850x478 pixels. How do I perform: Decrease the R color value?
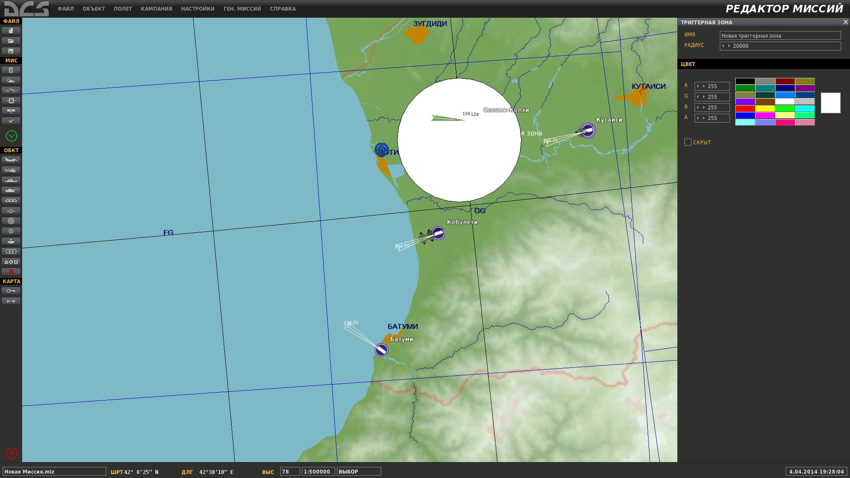tap(698, 86)
